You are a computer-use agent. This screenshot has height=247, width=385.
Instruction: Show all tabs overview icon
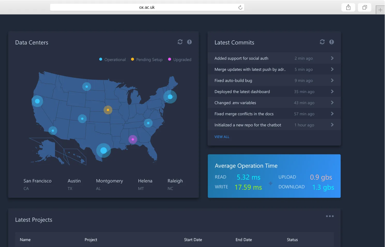[365, 7]
